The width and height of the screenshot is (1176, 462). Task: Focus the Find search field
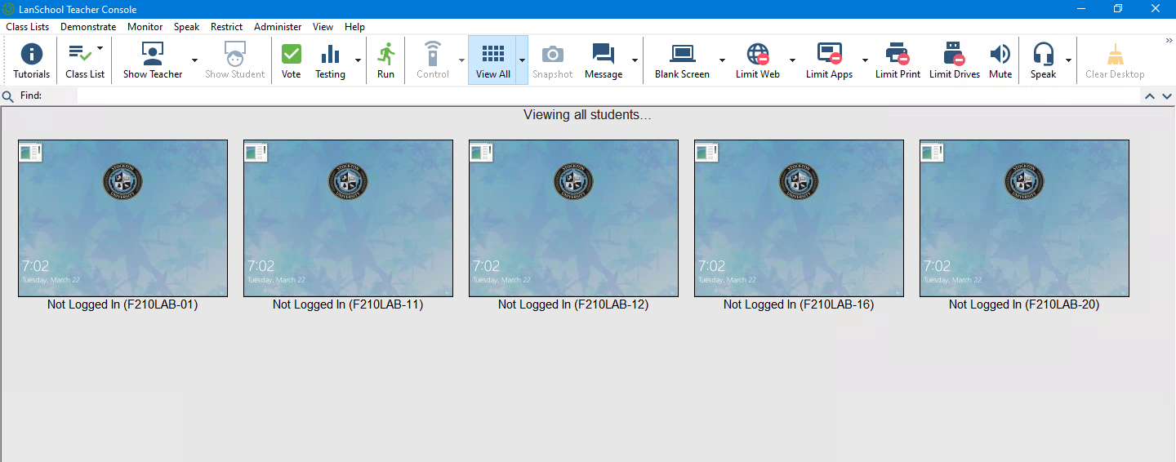point(608,96)
